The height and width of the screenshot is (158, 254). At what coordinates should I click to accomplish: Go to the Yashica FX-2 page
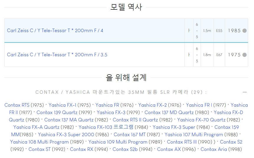(x=152, y=105)
